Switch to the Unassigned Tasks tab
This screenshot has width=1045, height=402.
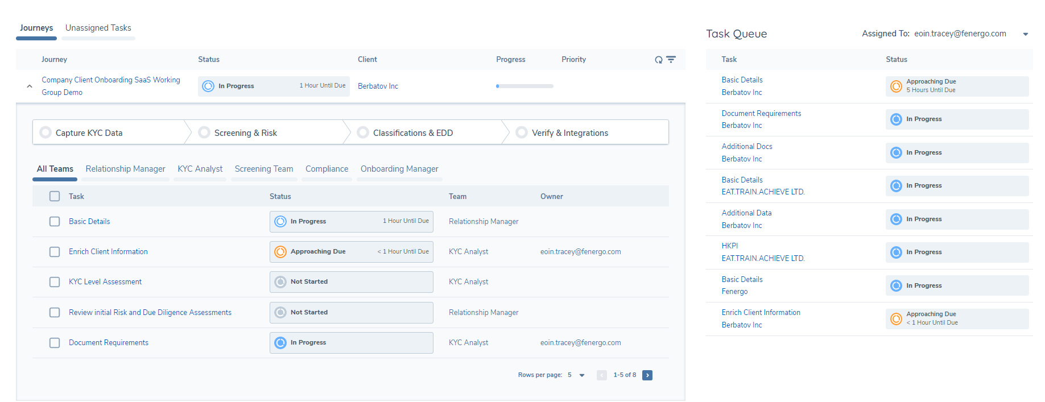pos(98,28)
